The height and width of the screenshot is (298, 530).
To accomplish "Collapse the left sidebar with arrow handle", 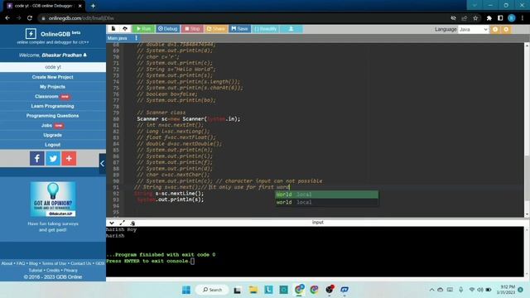I will [x=103, y=164].
